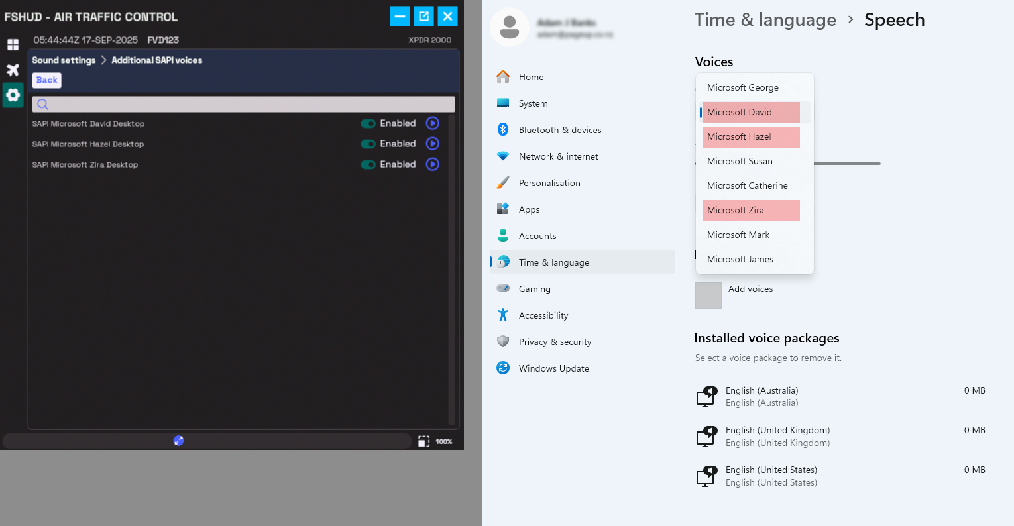
Task: Play the SAPI Microsoft Zira Desktop voice sample
Action: tap(433, 164)
